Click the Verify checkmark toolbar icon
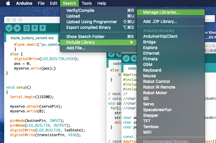 [9, 28]
